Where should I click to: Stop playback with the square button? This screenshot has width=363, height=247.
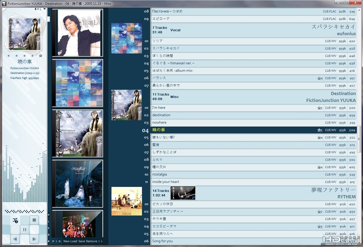(34, 220)
